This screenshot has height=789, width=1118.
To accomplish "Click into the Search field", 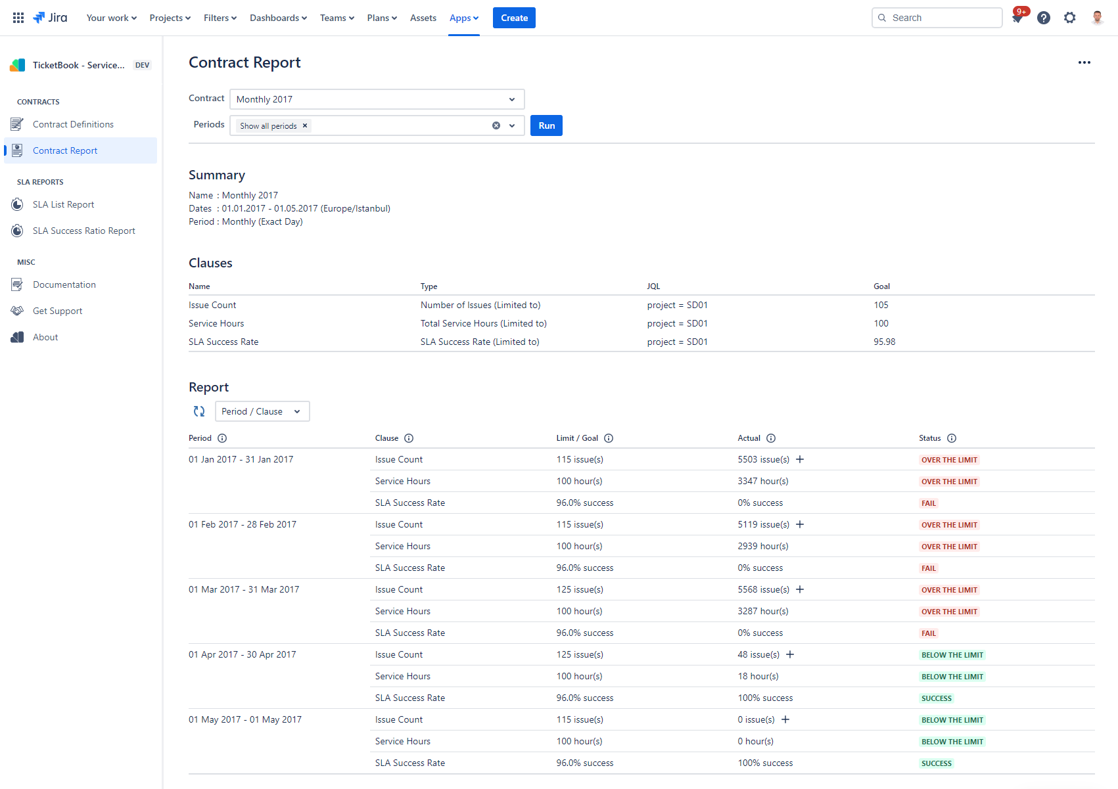I will coord(943,18).
